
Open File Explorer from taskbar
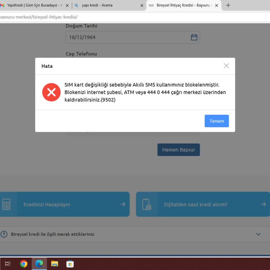54,264
